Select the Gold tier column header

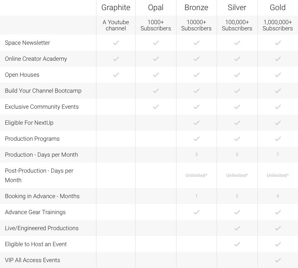[x=278, y=8]
